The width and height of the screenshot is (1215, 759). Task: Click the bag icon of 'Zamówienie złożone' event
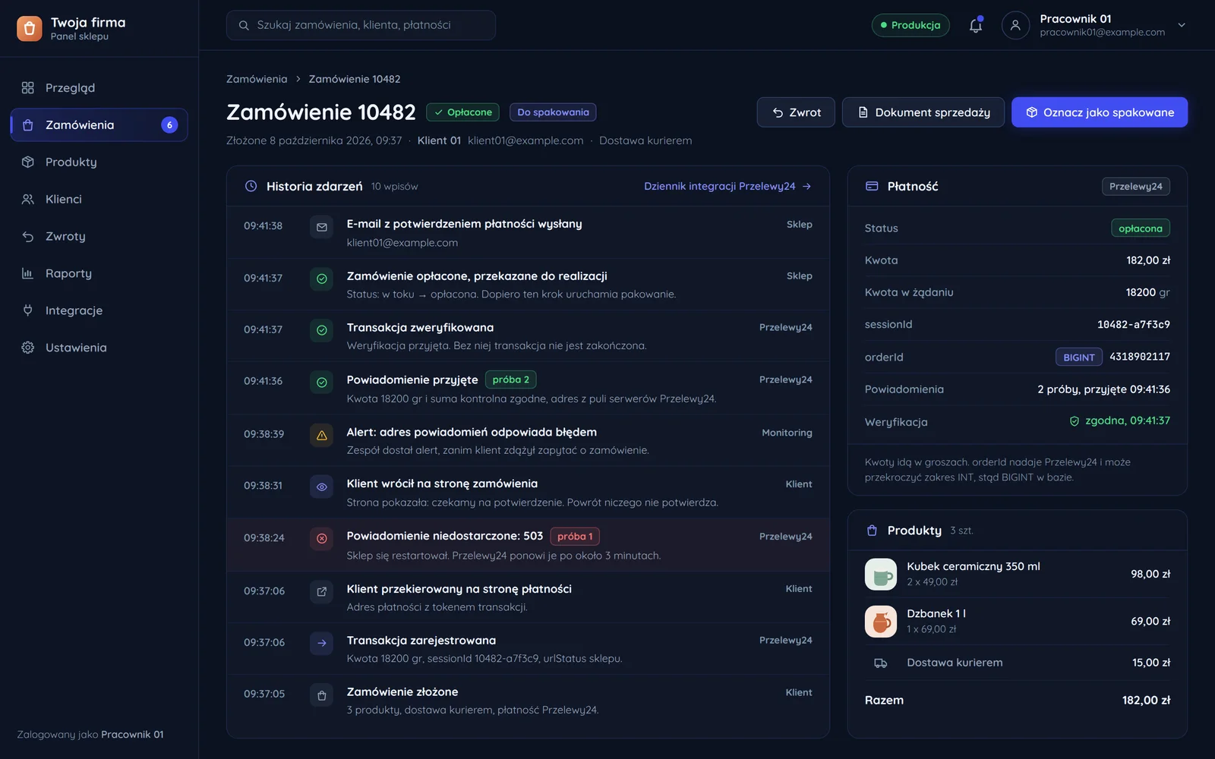click(x=322, y=694)
